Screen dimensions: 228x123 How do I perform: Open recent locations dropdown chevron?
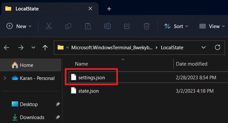33,48
